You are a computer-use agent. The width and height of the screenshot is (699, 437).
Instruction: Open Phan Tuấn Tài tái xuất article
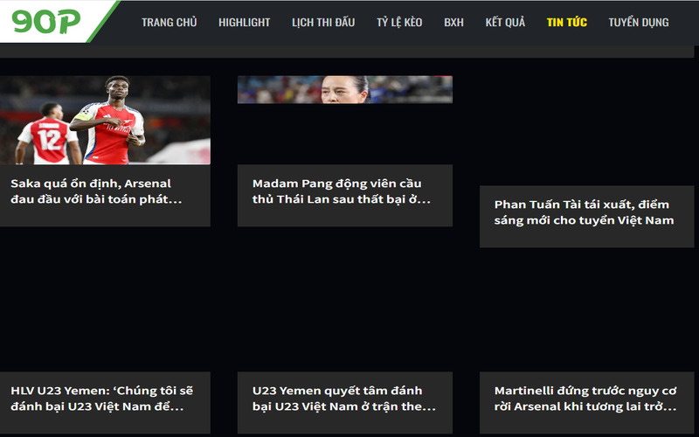coord(584,212)
